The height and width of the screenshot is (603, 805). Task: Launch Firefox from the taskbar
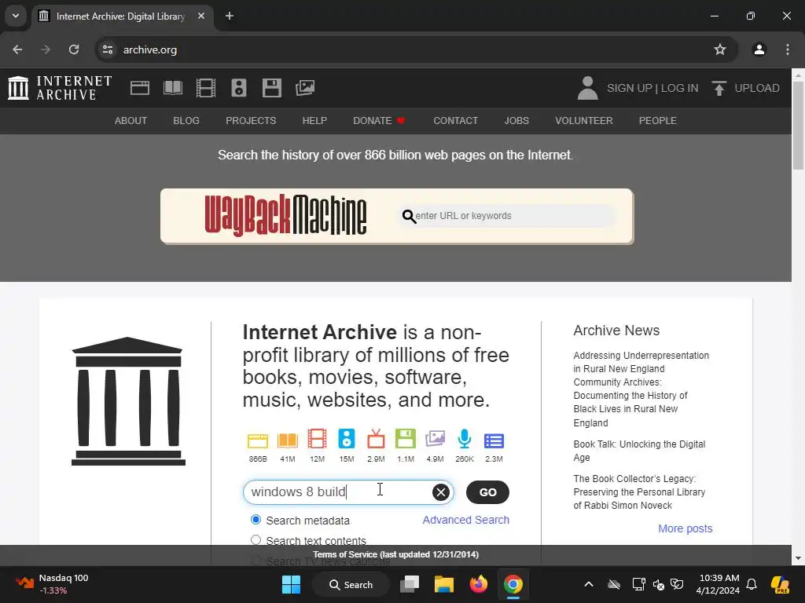[479, 584]
